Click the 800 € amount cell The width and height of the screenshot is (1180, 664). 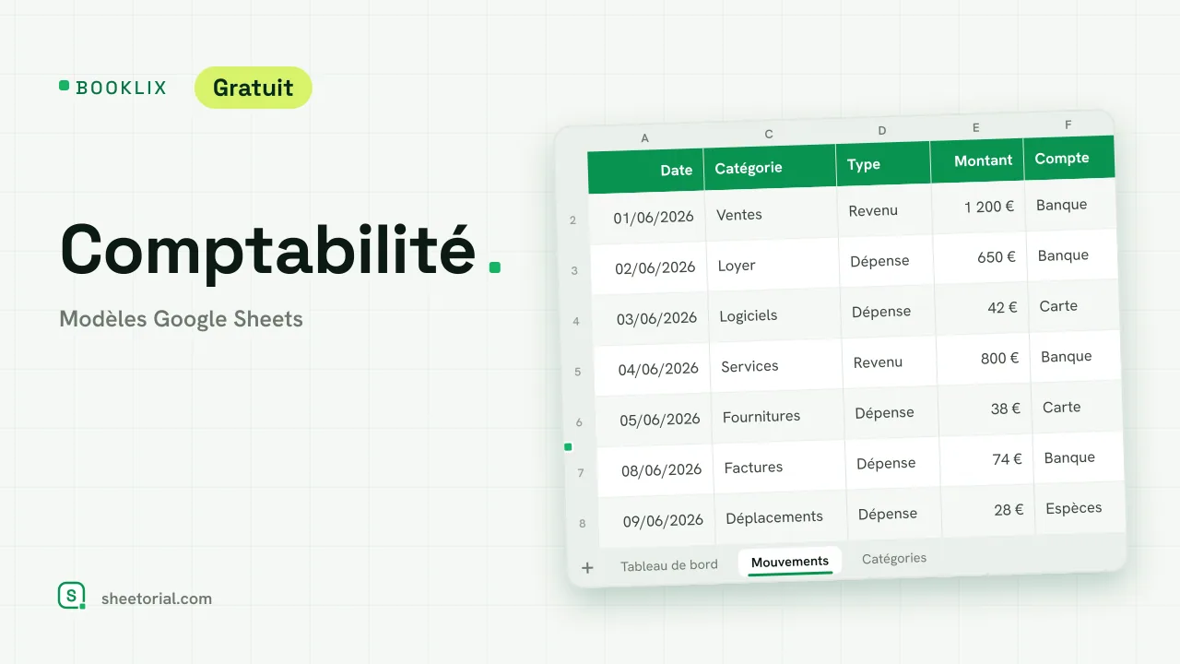pos(984,359)
